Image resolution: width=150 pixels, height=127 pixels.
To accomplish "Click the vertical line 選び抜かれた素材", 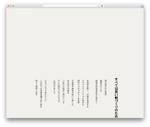I will [x=106, y=88].
